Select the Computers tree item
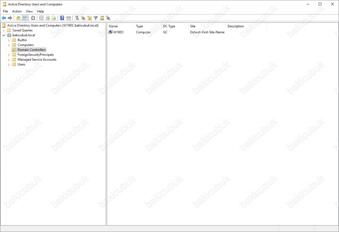 coord(26,45)
